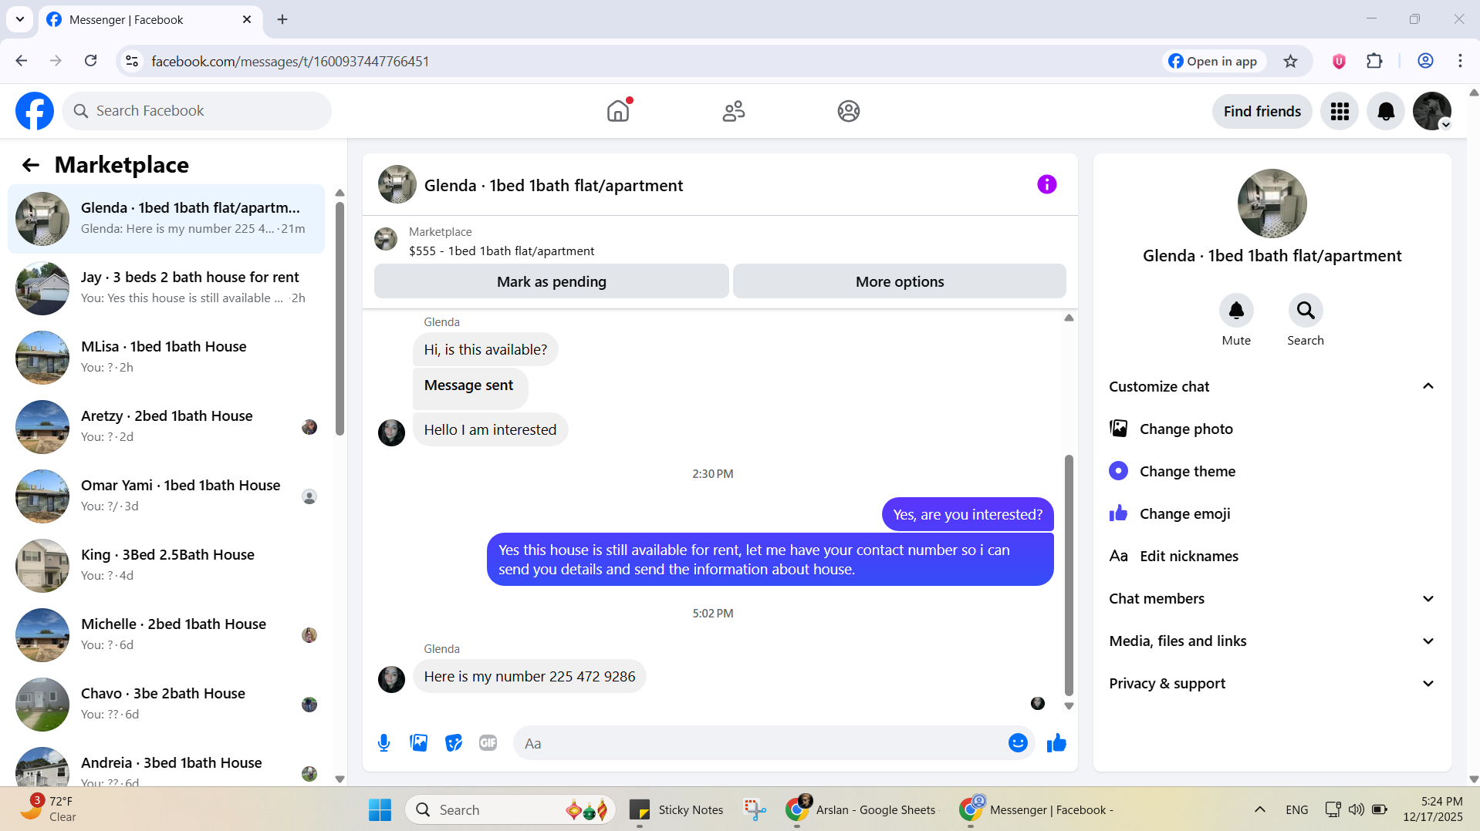The width and height of the screenshot is (1480, 831).
Task: Bookmark this page with star icon
Action: click(1290, 61)
